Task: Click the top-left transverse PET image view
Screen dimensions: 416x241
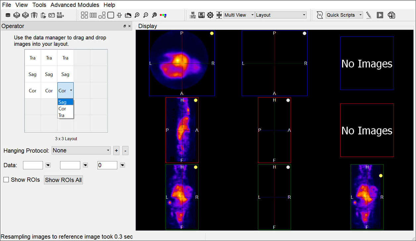Action: [x=182, y=63]
